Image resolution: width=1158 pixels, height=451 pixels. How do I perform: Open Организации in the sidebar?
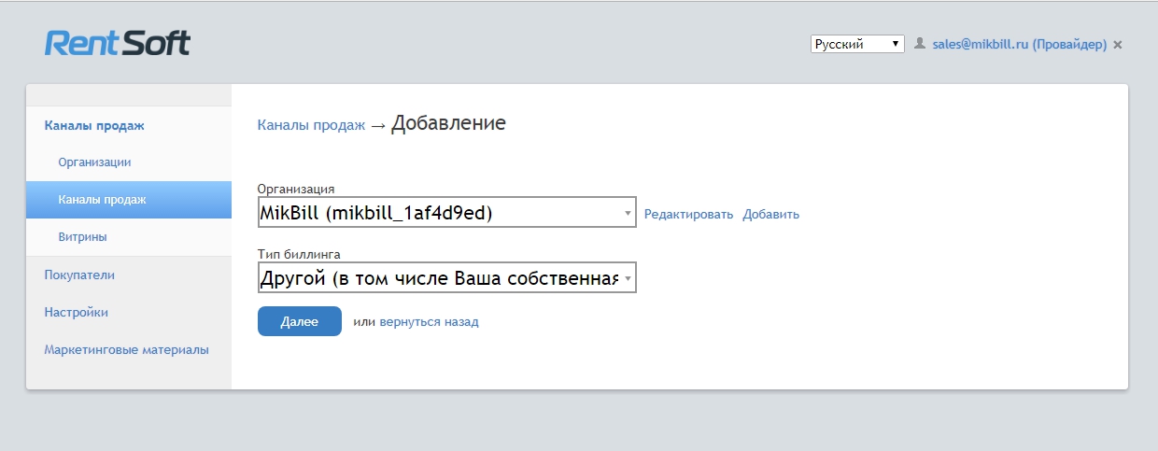(94, 162)
